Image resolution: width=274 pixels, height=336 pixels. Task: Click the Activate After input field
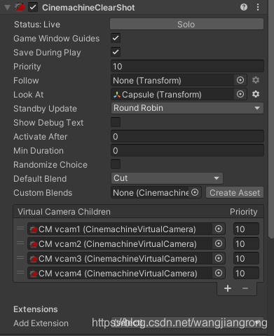click(x=187, y=136)
